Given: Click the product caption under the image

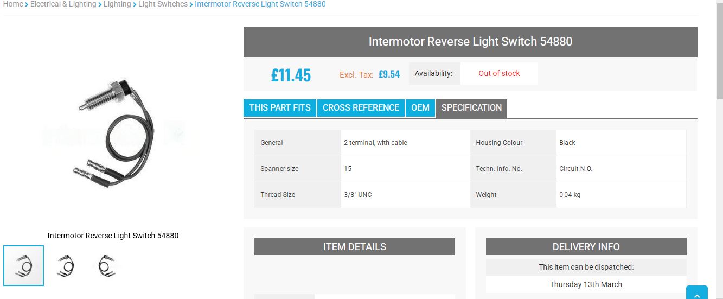Looking at the screenshot, I should point(113,236).
